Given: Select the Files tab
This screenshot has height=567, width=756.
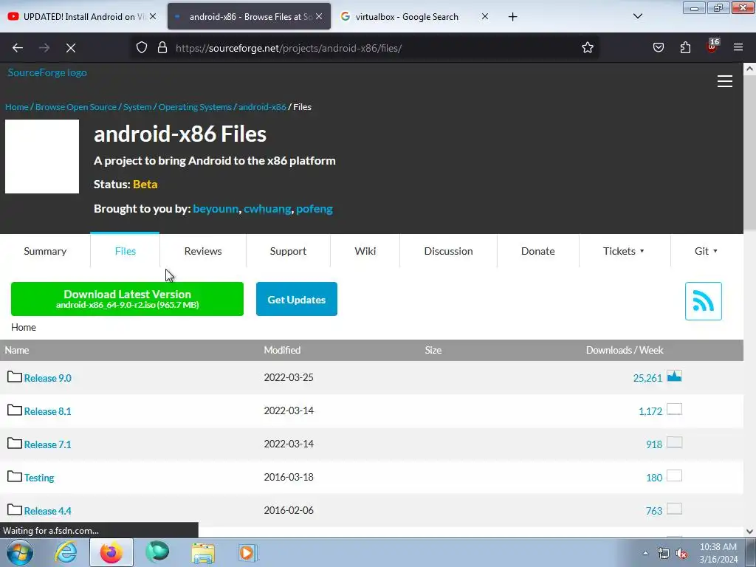Looking at the screenshot, I should coord(125,251).
